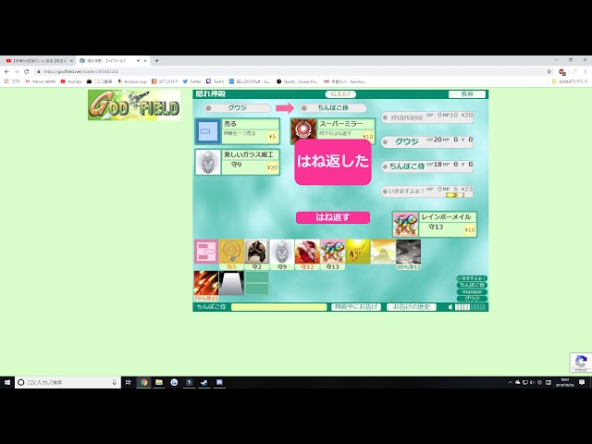Open the Amazon.co.jp bookmark
The height and width of the screenshot is (444, 592).
pos(131,81)
